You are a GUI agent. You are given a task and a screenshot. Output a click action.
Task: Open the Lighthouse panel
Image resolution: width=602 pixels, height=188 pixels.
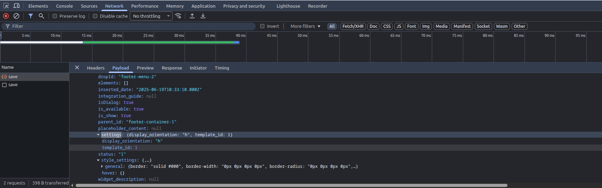coord(288,6)
